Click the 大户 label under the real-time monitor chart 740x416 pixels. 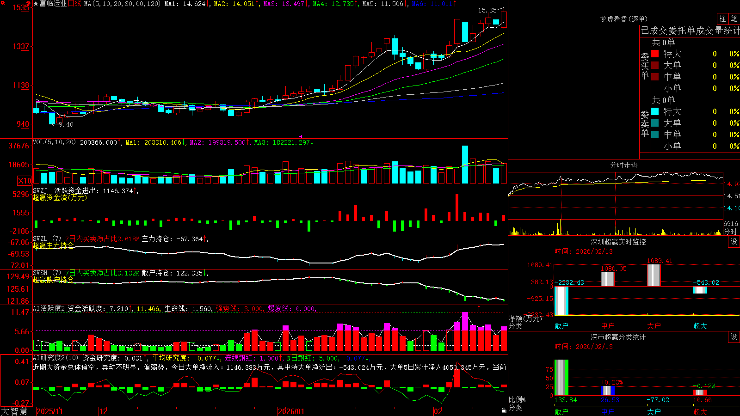click(654, 326)
